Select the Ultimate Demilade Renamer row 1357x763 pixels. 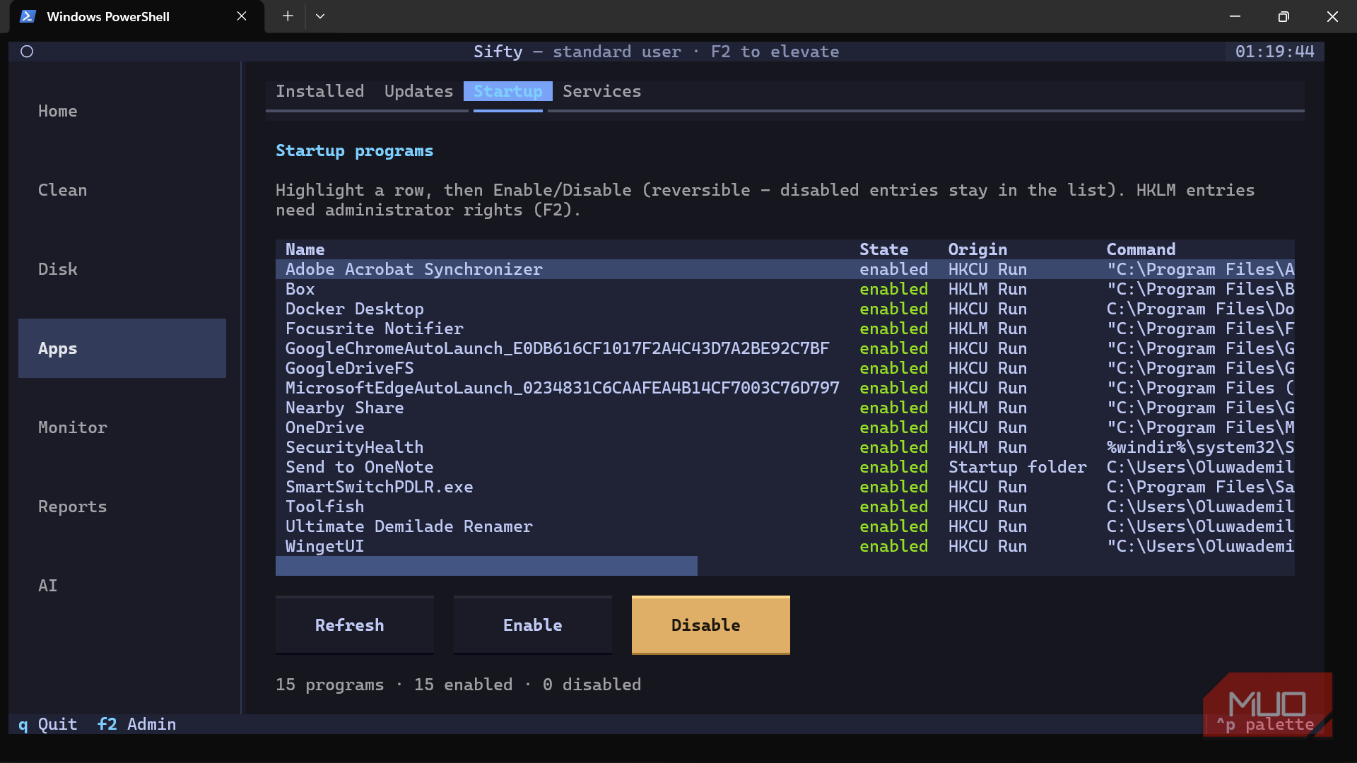tap(785, 526)
